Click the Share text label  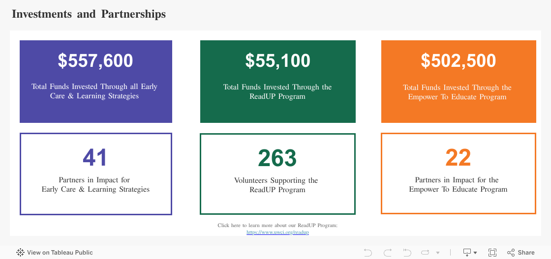point(526,253)
